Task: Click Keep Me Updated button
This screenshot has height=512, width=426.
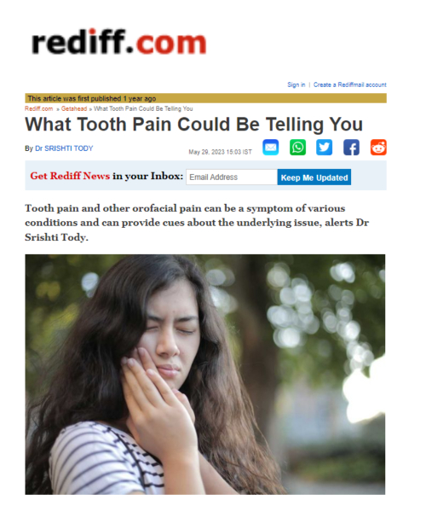Action: pos(314,177)
